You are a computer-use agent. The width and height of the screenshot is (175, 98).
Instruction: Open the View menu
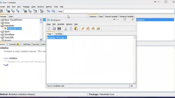pyautogui.click(x=19, y=7)
